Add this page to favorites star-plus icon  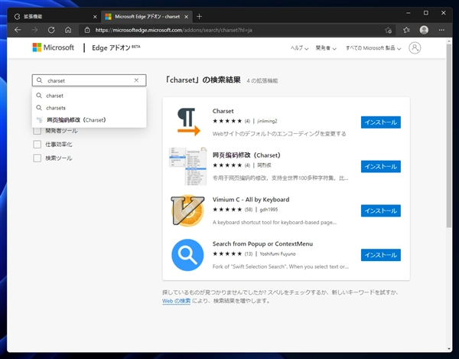tap(388, 30)
